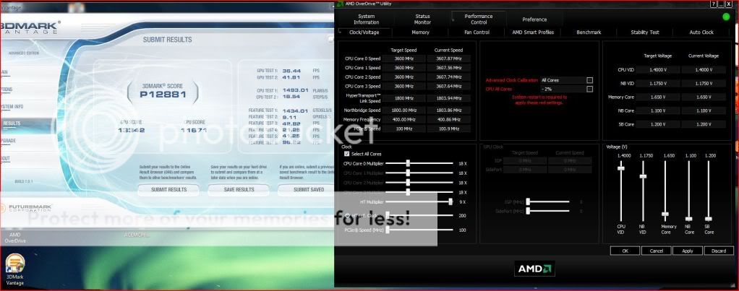Click the CPU Core 0 Speed target field
The height and width of the screenshot is (291, 739).
pos(403,59)
